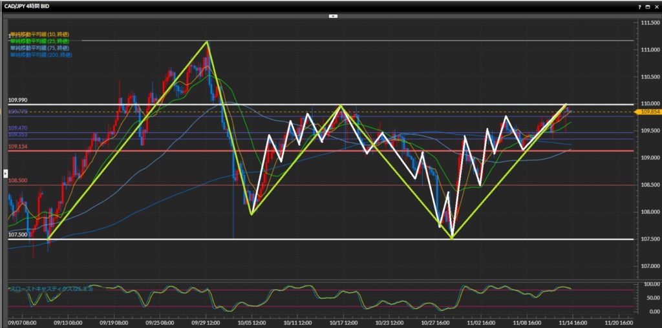Close the CAD/JPY chart window

coord(655,5)
